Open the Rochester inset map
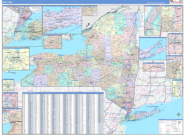 click(x=16, y=59)
